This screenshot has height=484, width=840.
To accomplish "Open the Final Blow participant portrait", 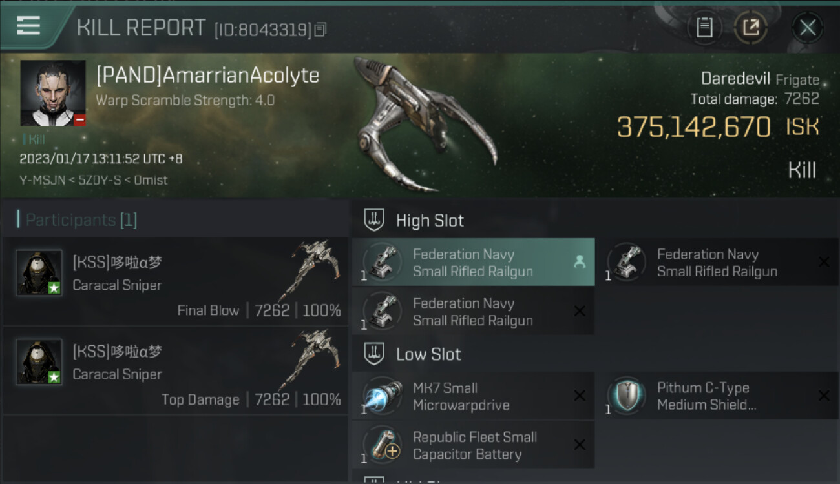I will tap(39, 272).
